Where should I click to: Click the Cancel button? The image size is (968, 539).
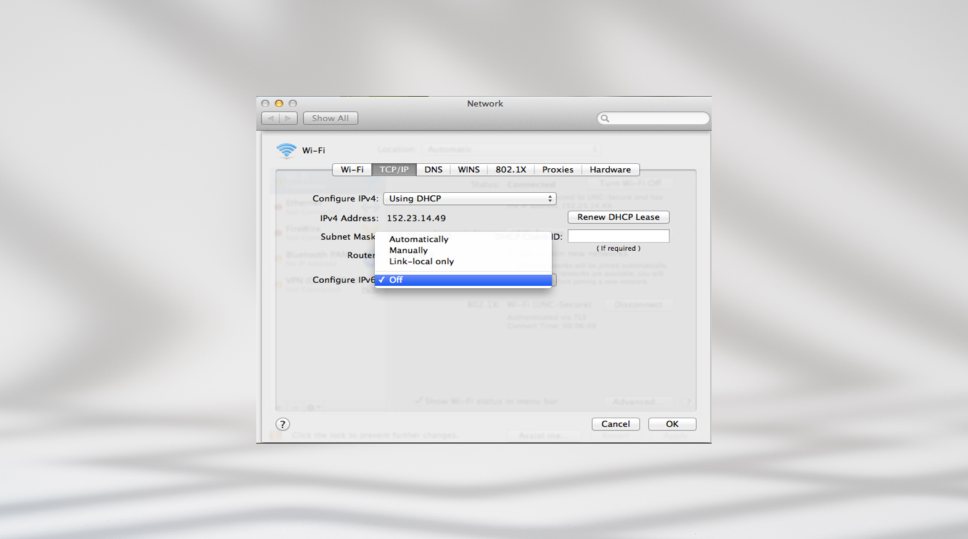pos(616,424)
